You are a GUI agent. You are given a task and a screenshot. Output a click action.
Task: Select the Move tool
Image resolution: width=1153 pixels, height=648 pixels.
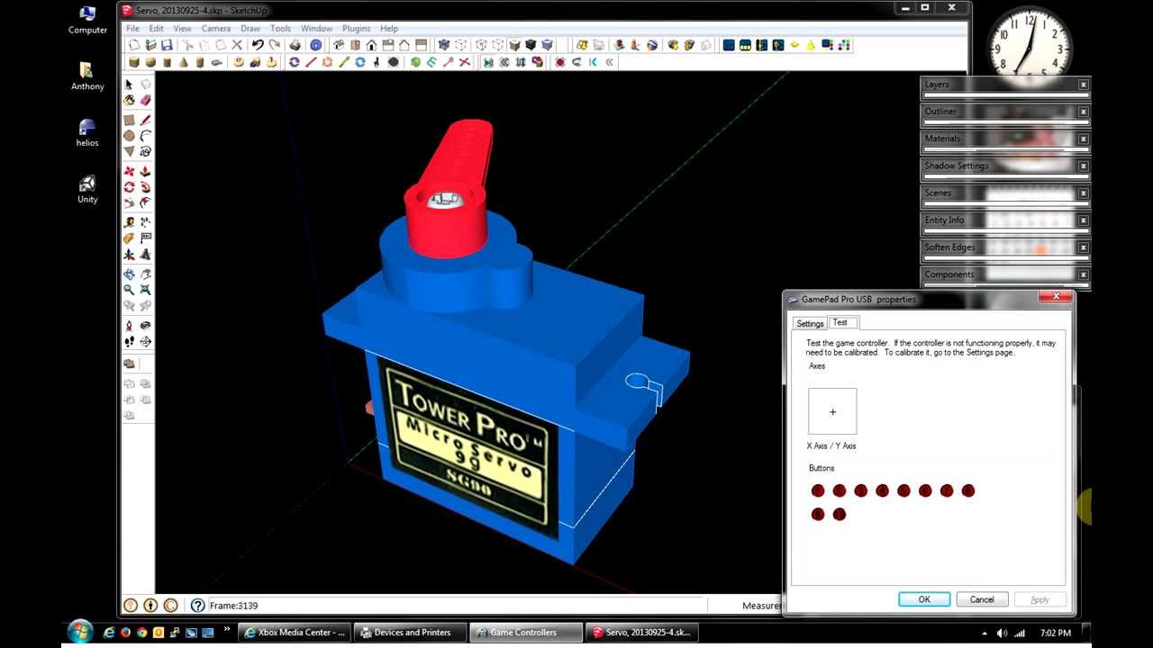tap(128, 170)
